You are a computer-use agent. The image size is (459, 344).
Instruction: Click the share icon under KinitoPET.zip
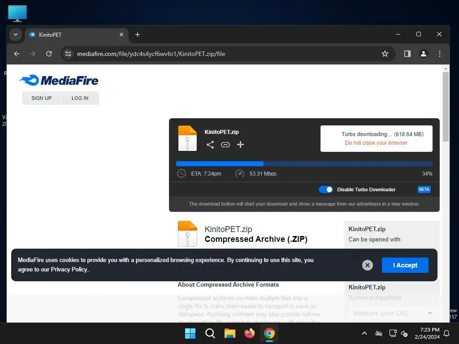tap(210, 145)
